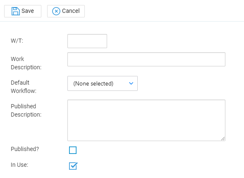Click into the Work Description text field

coord(146,59)
